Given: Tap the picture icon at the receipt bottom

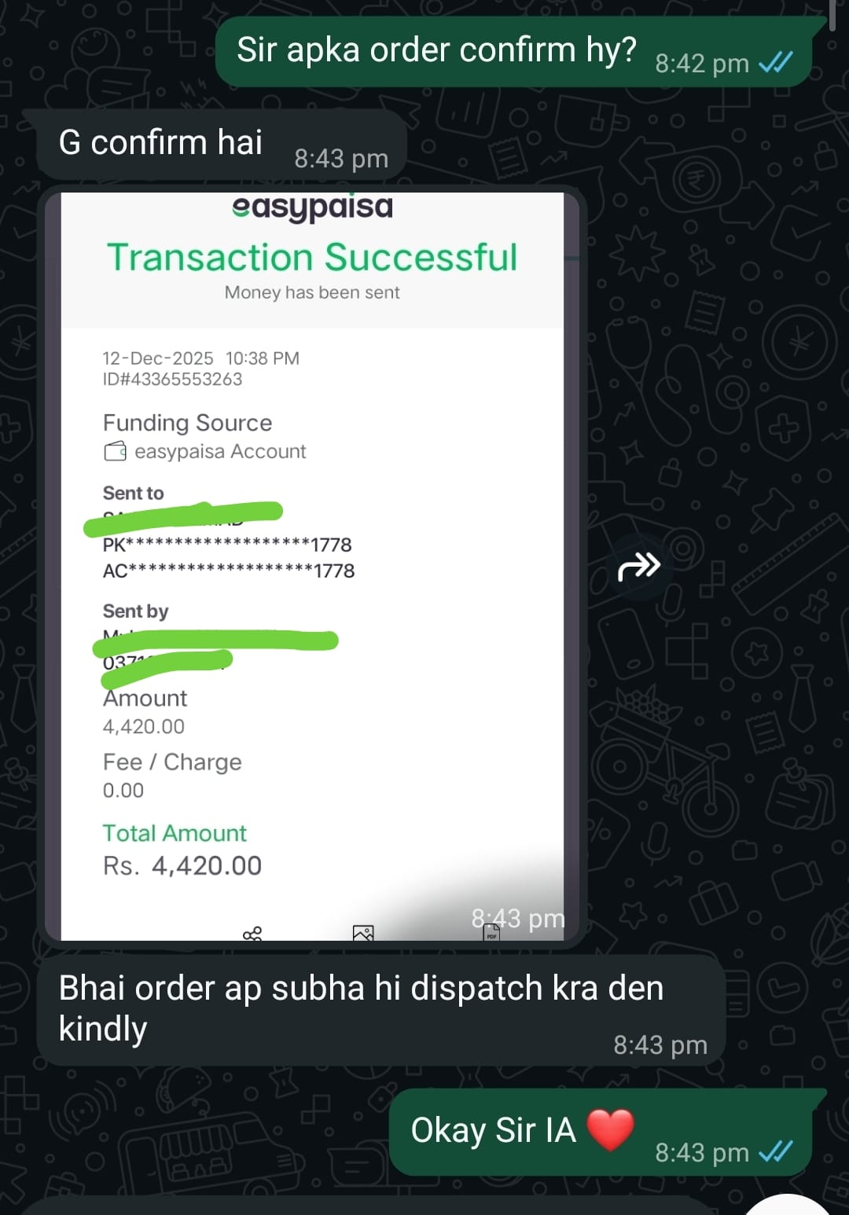Looking at the screenshot, I should click(363, 933).
